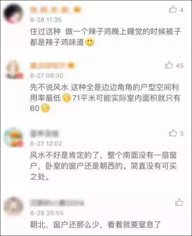The height and width of the screenshot is (236, 192).
Task: Tap the like count 45
Action: click(179, 66)
